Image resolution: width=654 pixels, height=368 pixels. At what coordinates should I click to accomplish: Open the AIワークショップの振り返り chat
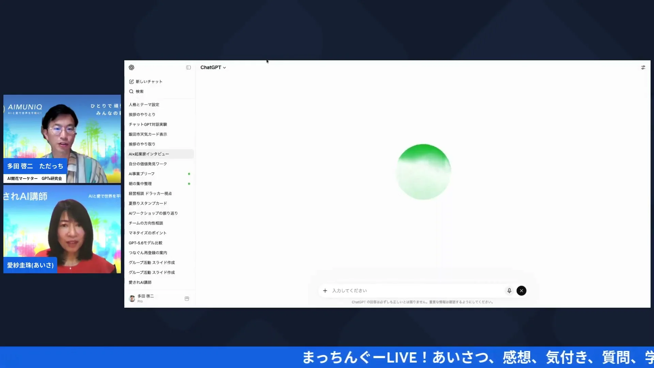(160, 213)
